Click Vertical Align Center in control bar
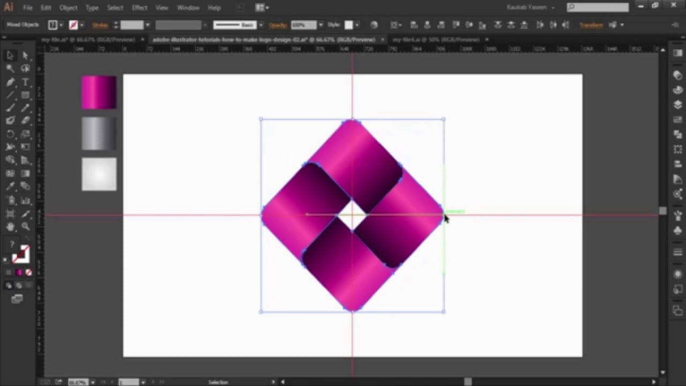Viewport: 686px width, 386px height. tap(469, 25)
